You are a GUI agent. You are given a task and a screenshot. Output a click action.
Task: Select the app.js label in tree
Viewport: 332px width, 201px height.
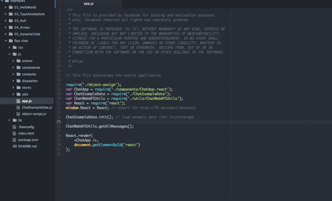[27, 101]
